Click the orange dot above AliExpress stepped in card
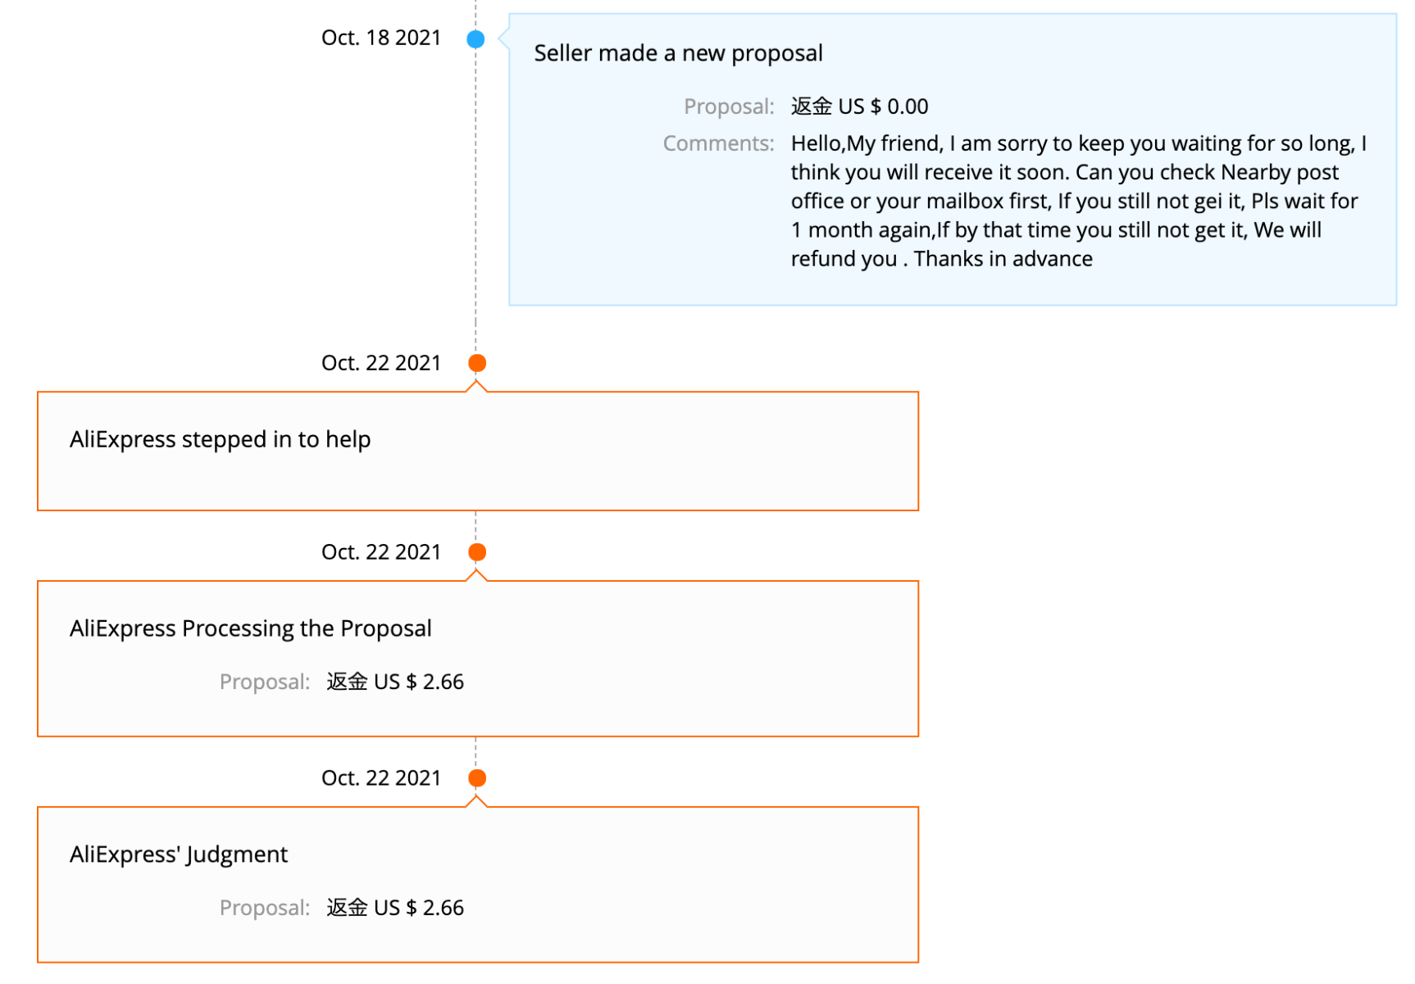 tap(477, 363)
